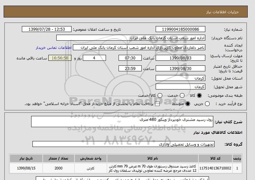Image resolution: width=255 pixels, height=180 pixels.
Task: Click the need number field 1199004185000086
Action: (x=180, y=29)
